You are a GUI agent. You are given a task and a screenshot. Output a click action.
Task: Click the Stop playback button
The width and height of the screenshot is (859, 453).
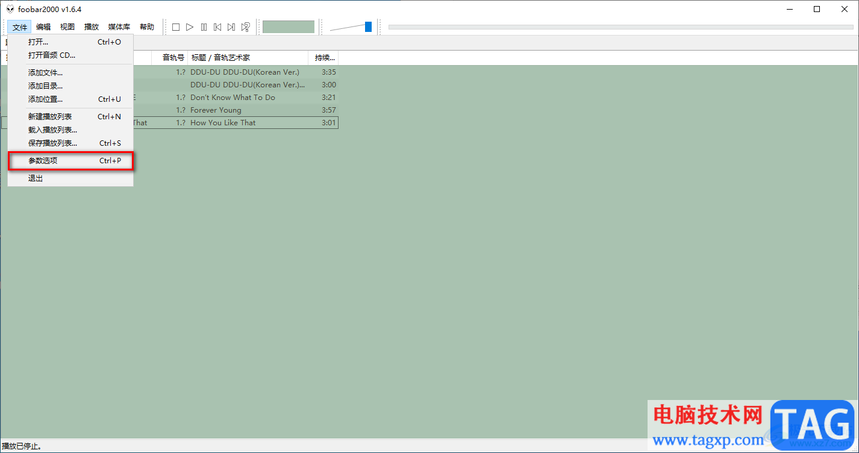[176, 27]
